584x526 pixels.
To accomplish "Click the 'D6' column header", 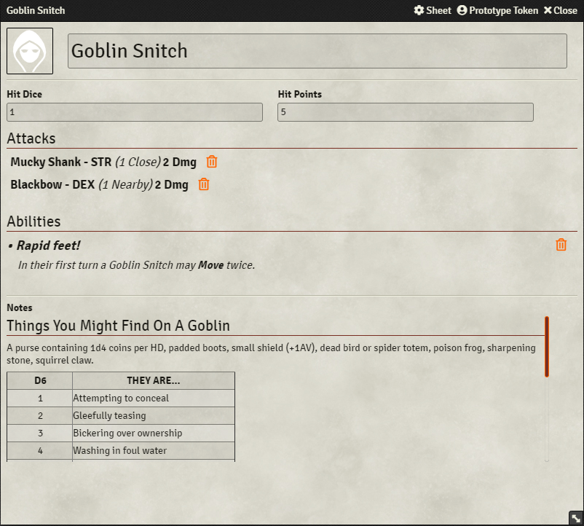I will pyautogui.click(x=40, y=381).
